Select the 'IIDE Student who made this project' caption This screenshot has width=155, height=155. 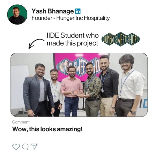[x=73, y=39]
